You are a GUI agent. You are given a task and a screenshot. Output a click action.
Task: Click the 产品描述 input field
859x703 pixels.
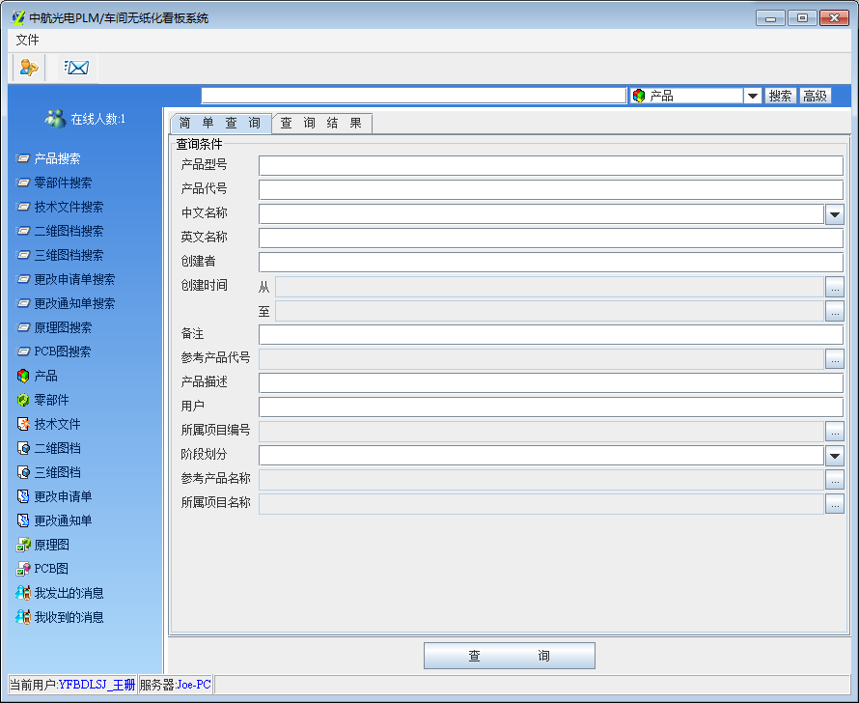(x=551, y=382)
